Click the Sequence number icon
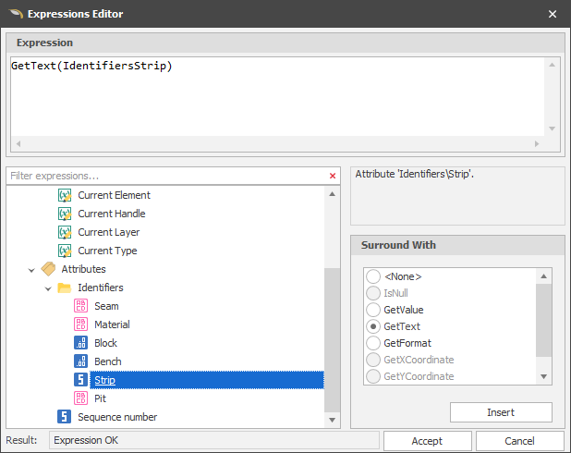This screenshot has height=453, width=571. coord(65,417)
